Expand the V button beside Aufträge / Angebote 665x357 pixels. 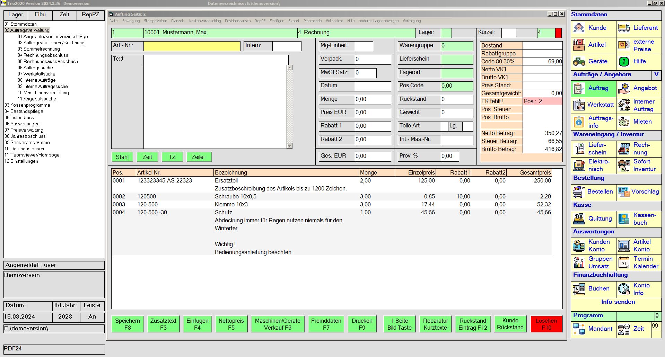click(x=656, y=74)
